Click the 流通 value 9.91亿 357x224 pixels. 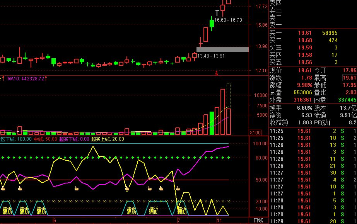[348, 115]
